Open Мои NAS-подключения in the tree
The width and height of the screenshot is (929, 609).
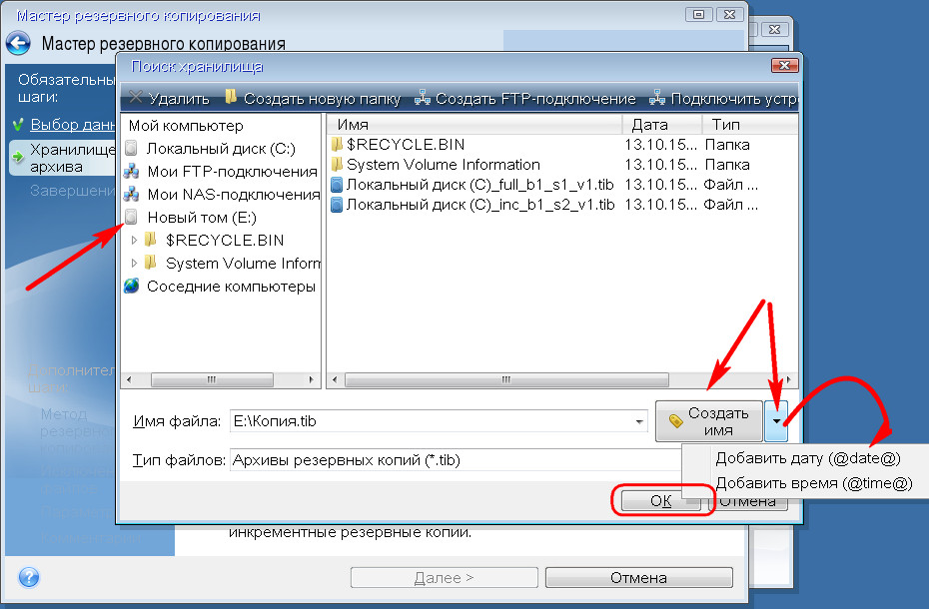[x=232, y=194]
